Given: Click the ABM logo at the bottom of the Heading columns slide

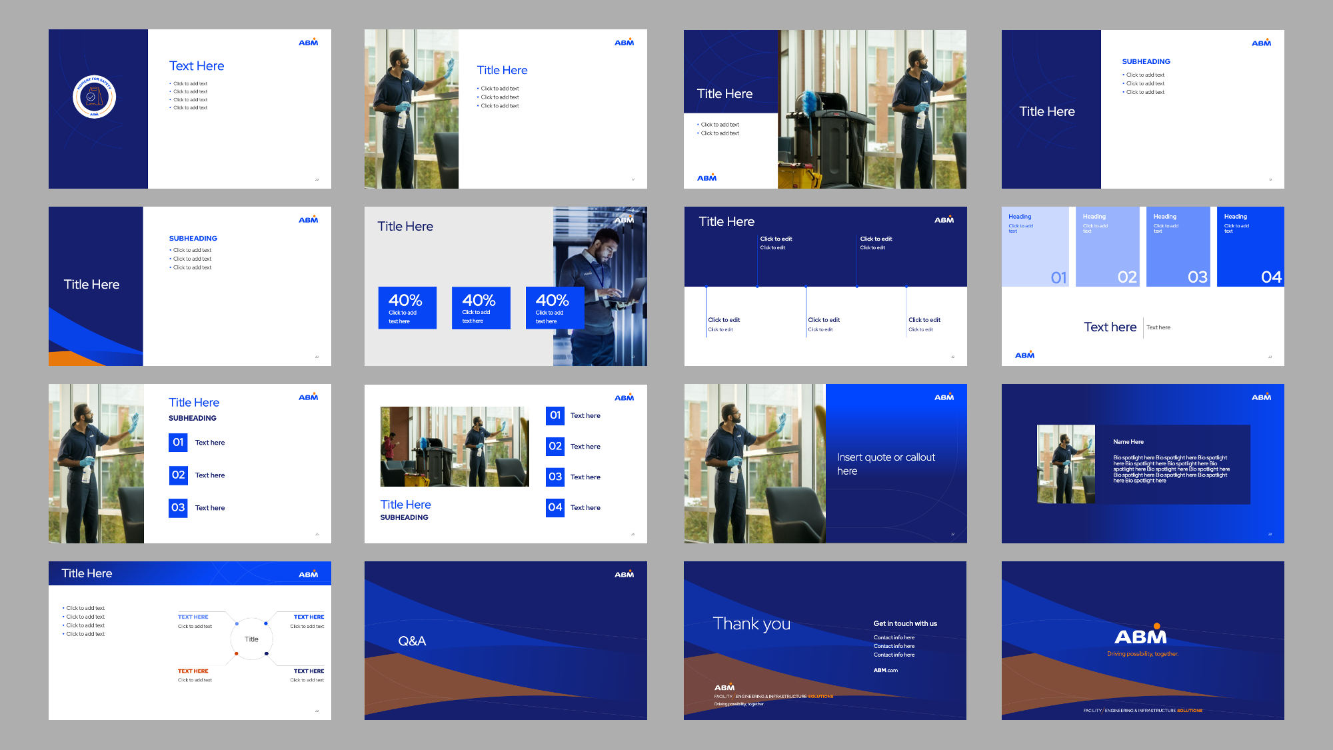Looking at the screenshot, I should click(1025, 355).
